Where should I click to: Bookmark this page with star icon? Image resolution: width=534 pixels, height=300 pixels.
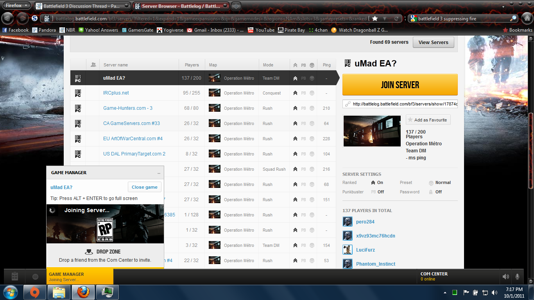375,18
